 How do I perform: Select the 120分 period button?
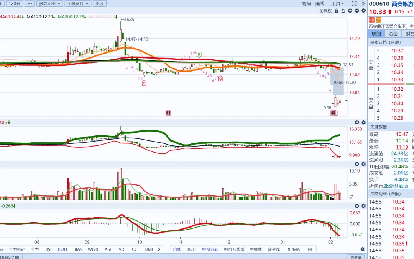[x=14, y=3]
